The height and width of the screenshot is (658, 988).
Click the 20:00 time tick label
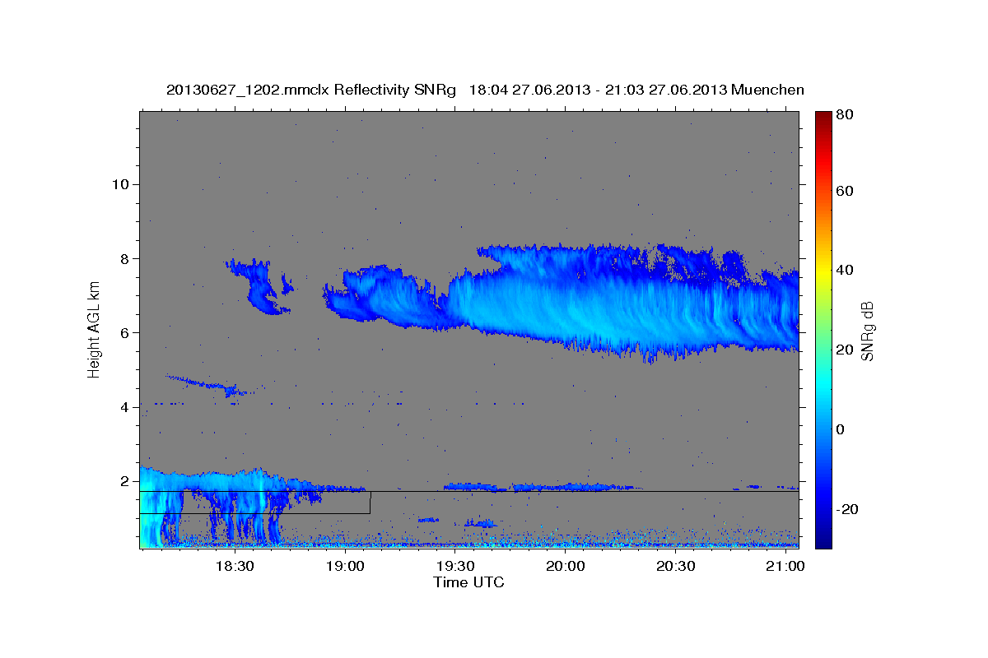coord(566,567)
